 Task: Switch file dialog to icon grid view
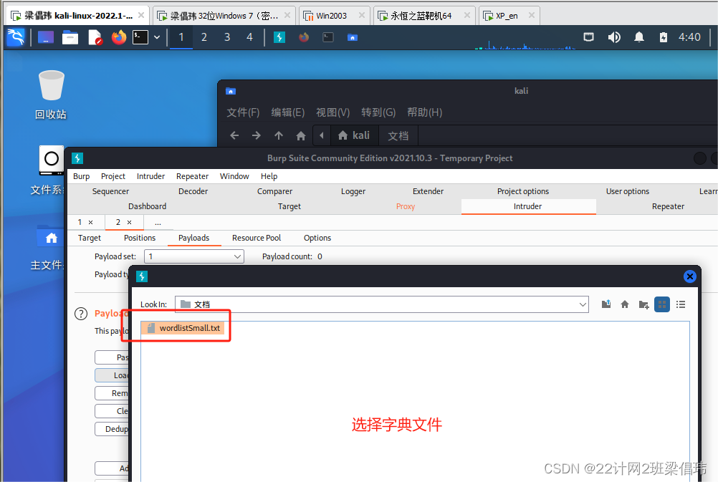pos(662,304)
